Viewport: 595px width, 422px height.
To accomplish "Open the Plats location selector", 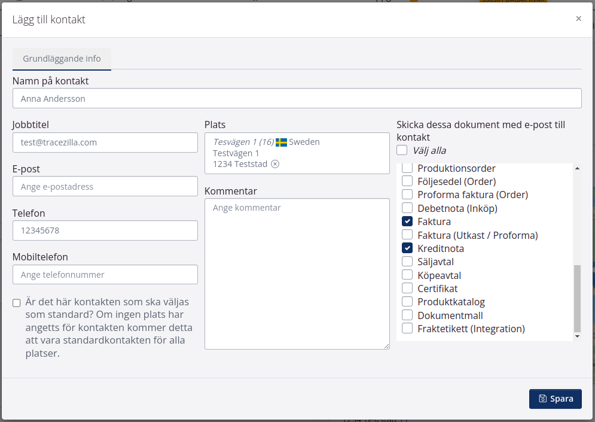I will pos(335,153).
